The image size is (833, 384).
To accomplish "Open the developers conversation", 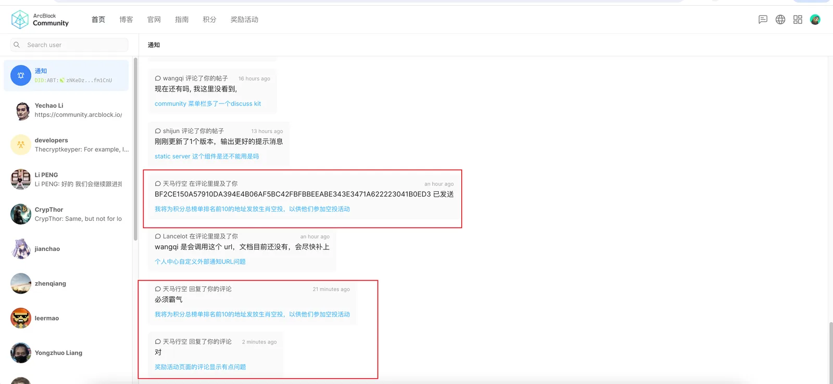I will (66, 145).
